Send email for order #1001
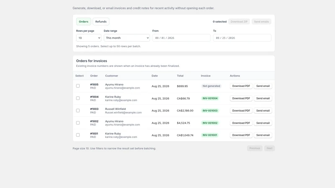The height and width of the screenshot is (188, 335). (263, 135)
